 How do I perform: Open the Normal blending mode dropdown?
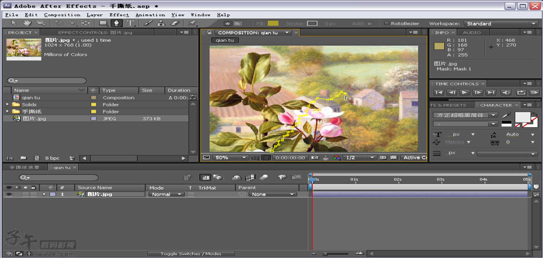pyautogui.click(x=166, y=194)
